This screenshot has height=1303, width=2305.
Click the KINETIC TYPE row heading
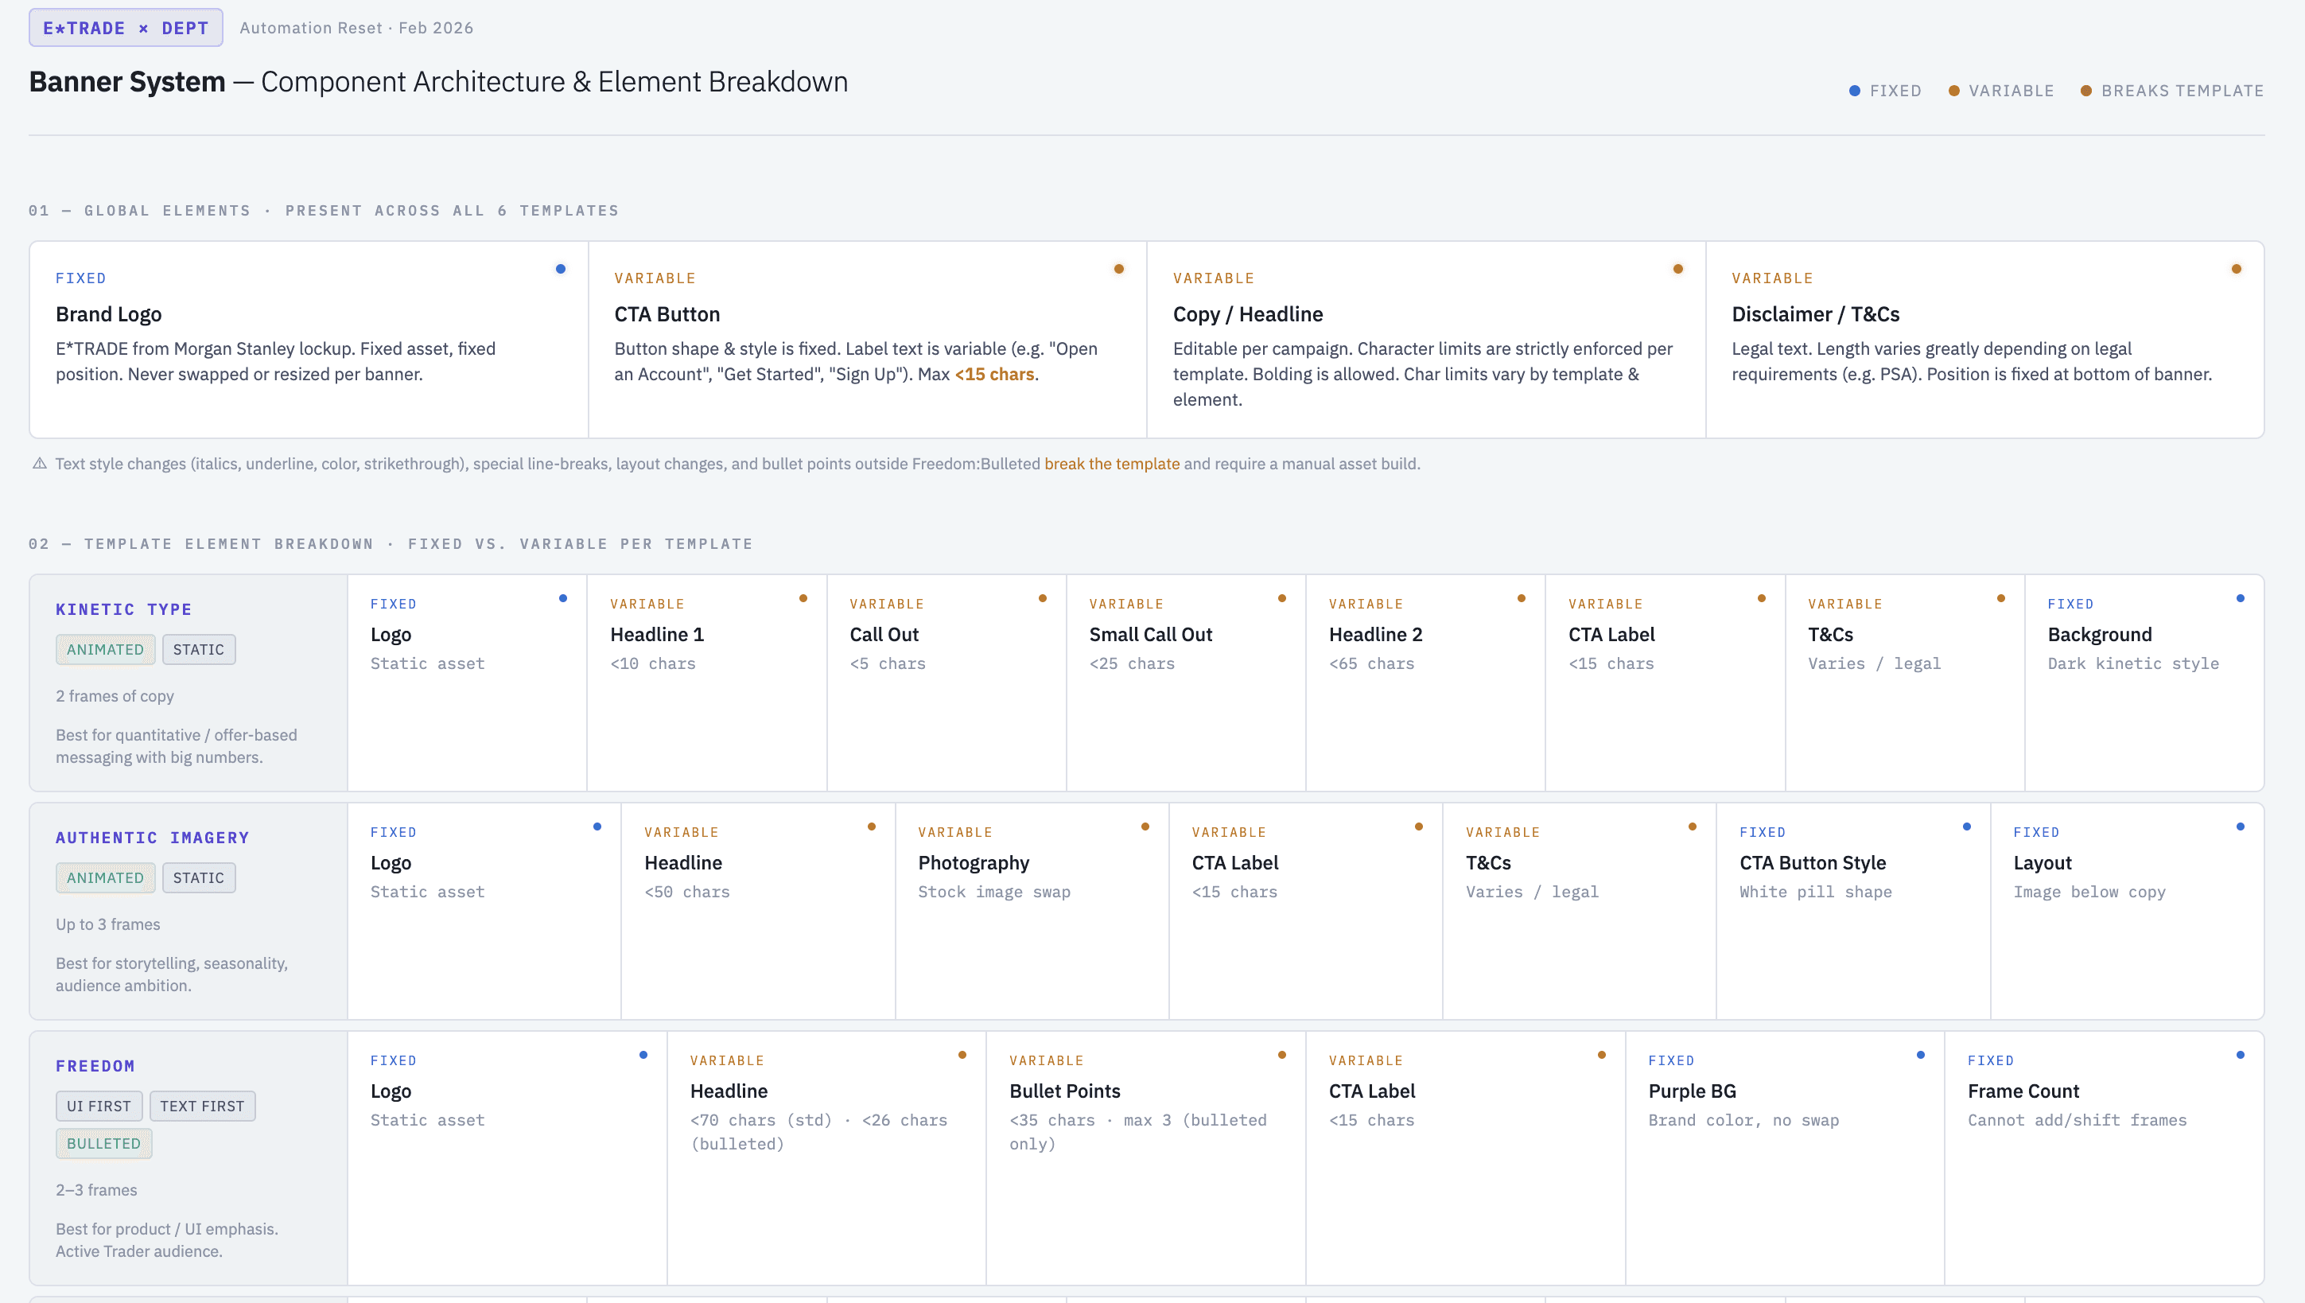point(123,609)
